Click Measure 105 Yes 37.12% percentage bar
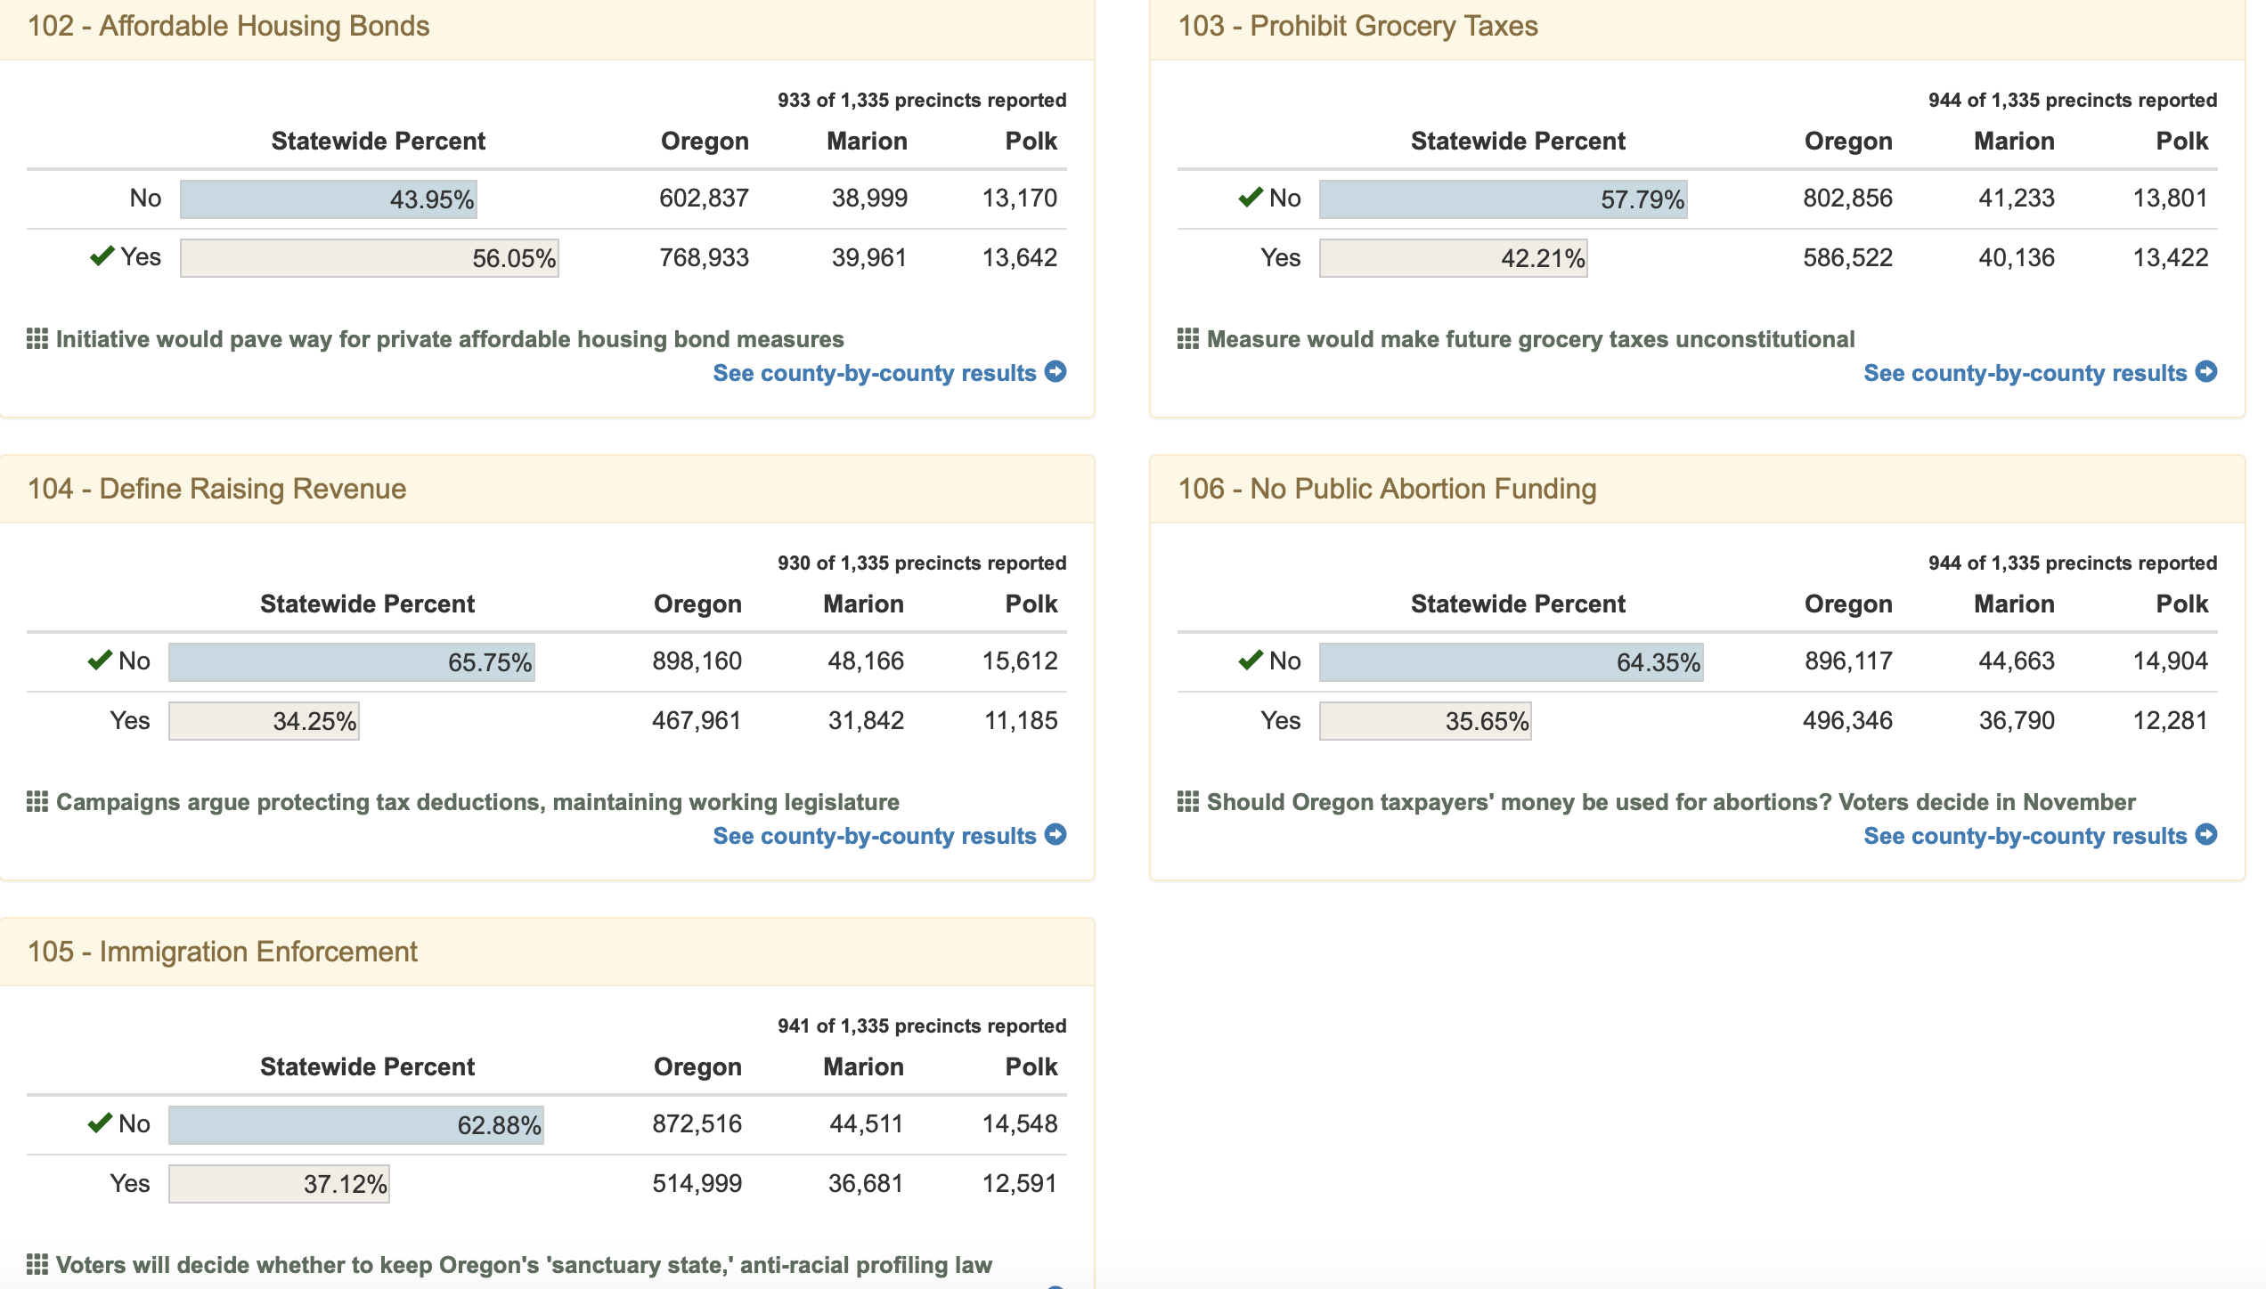This screenshot has width=2266, height=1289. [x=279, y=1184]
